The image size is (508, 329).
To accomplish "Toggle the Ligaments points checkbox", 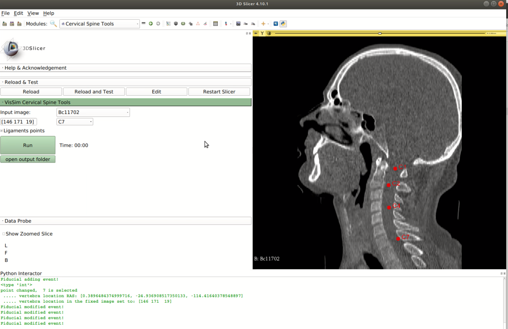I will point(2,131).
